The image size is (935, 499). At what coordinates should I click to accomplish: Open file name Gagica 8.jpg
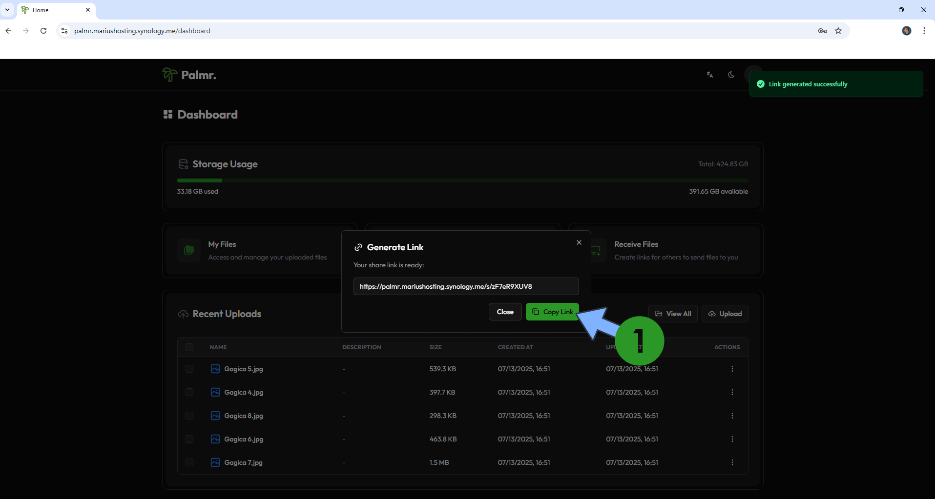(x=244, y=416)
